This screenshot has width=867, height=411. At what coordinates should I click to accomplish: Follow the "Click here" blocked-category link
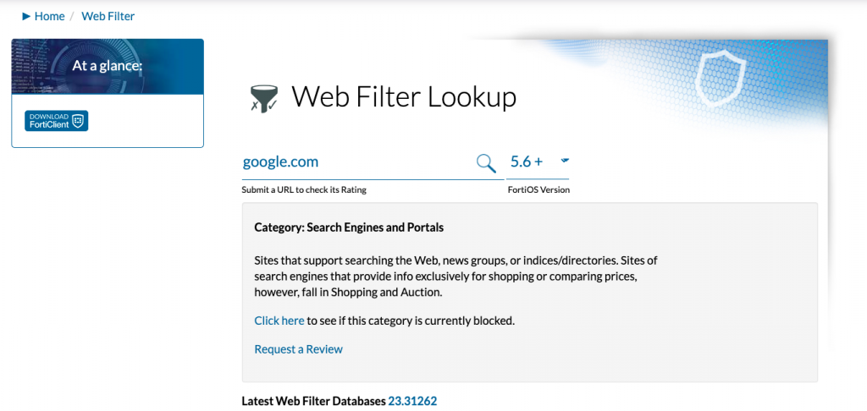[279, 321]
